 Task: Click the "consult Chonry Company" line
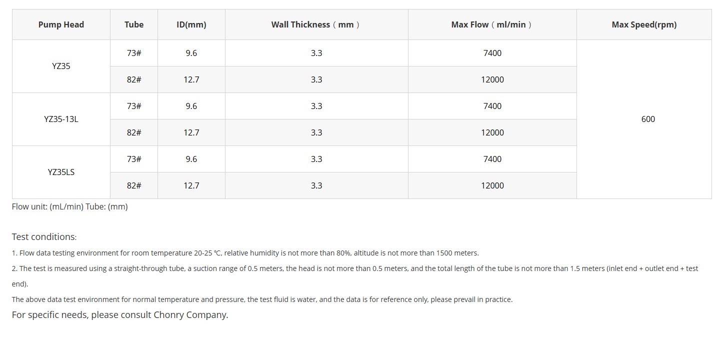click(x=120, y=315)
